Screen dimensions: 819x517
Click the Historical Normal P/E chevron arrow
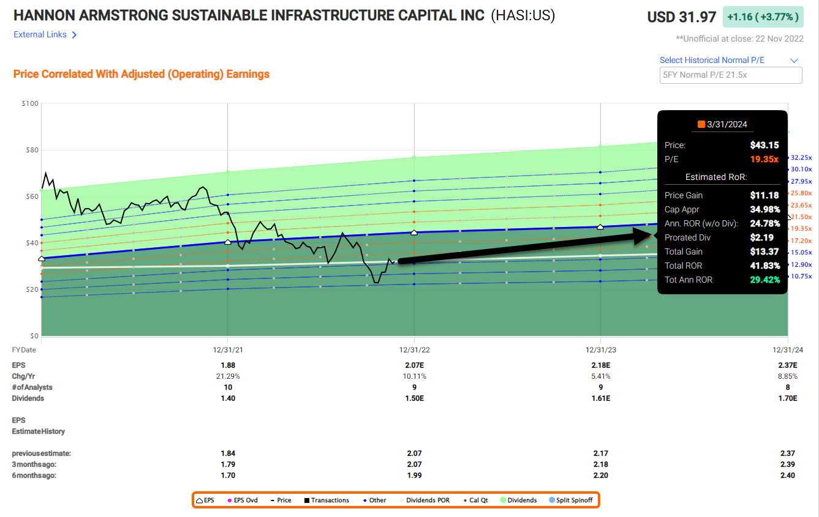pos(794,60)
